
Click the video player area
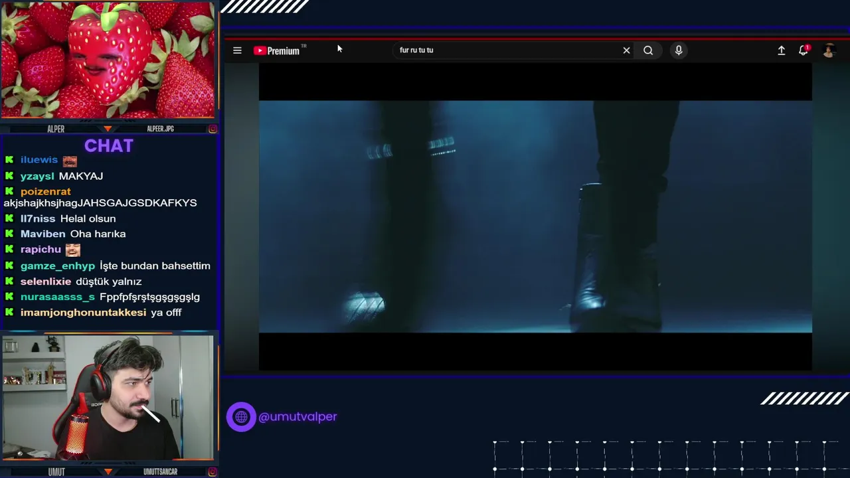pos(535,216)
